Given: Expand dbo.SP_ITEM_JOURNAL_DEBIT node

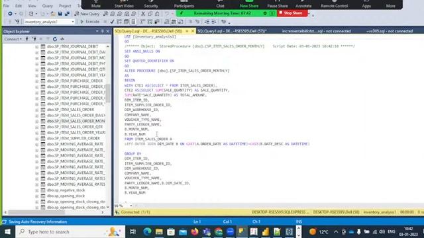Looking at the screenshot, I should [37, 46].
